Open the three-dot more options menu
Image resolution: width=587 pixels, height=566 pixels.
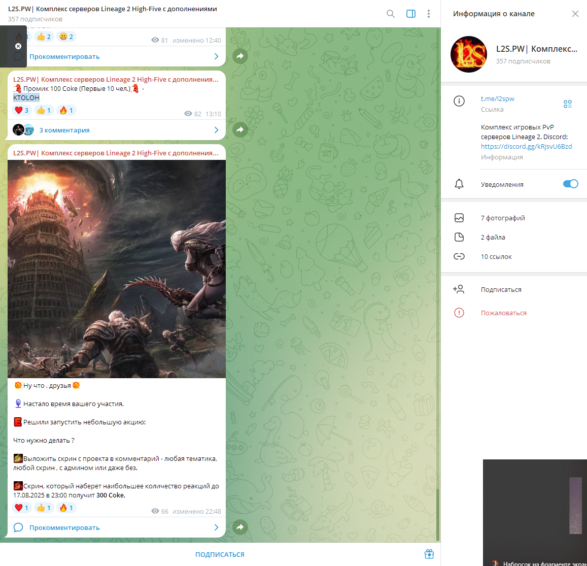pos(429,14)
